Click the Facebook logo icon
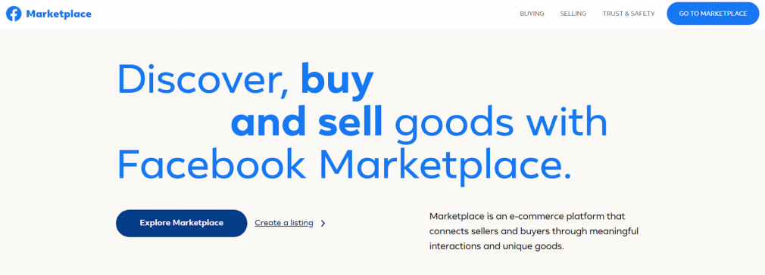Viewport: 765px width, 275px height. tap(14, 14)
